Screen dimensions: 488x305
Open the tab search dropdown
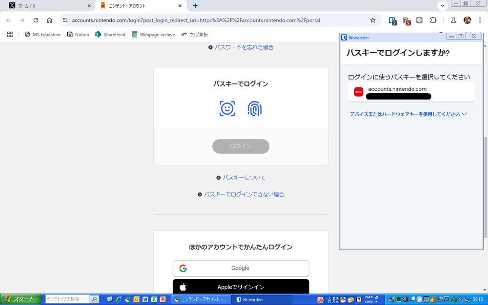click(x=443, y=5)
